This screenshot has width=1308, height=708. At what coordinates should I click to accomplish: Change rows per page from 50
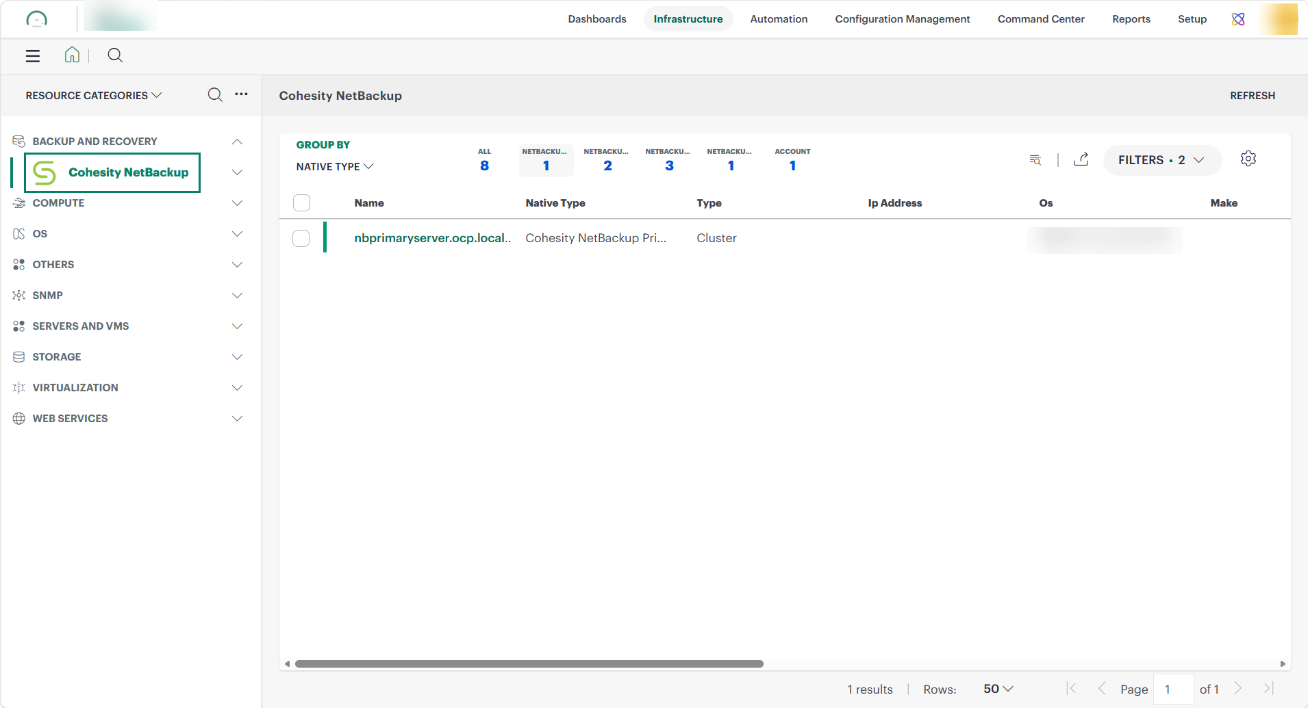tap(998, 689)
